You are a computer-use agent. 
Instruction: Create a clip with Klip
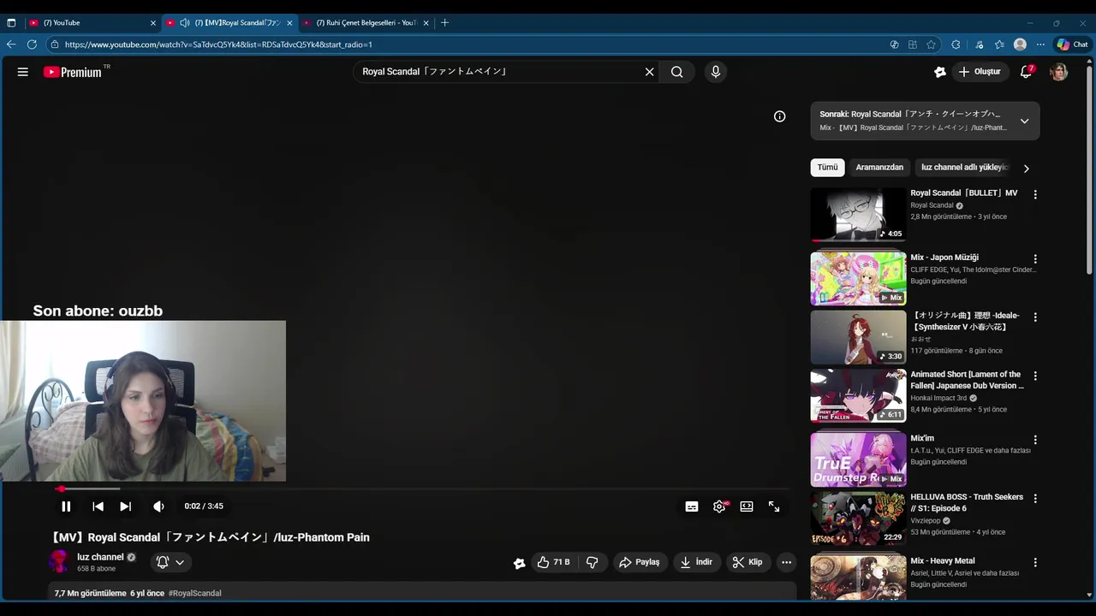(x=748, y=562)
